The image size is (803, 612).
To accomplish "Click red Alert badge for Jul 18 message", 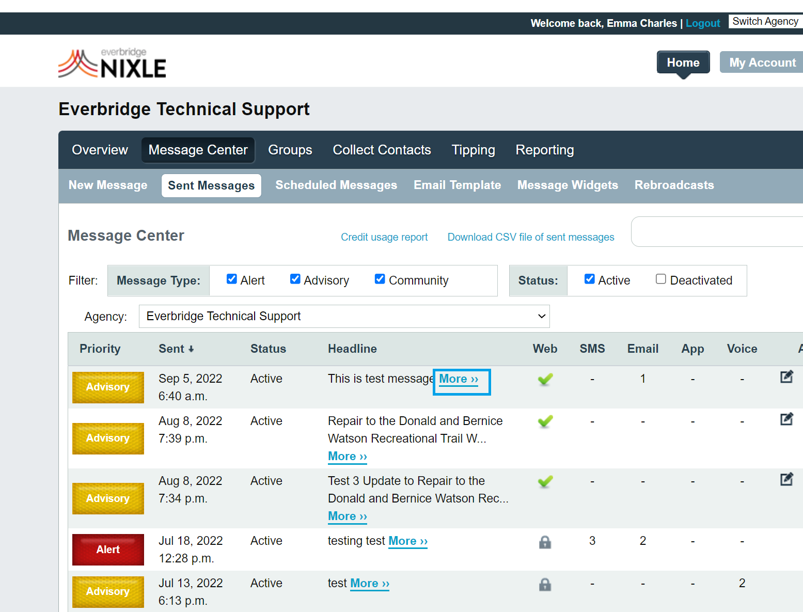I will coord(108,550).
